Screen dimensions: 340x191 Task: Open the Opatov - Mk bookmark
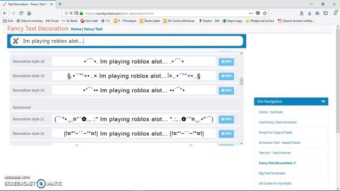209,21
